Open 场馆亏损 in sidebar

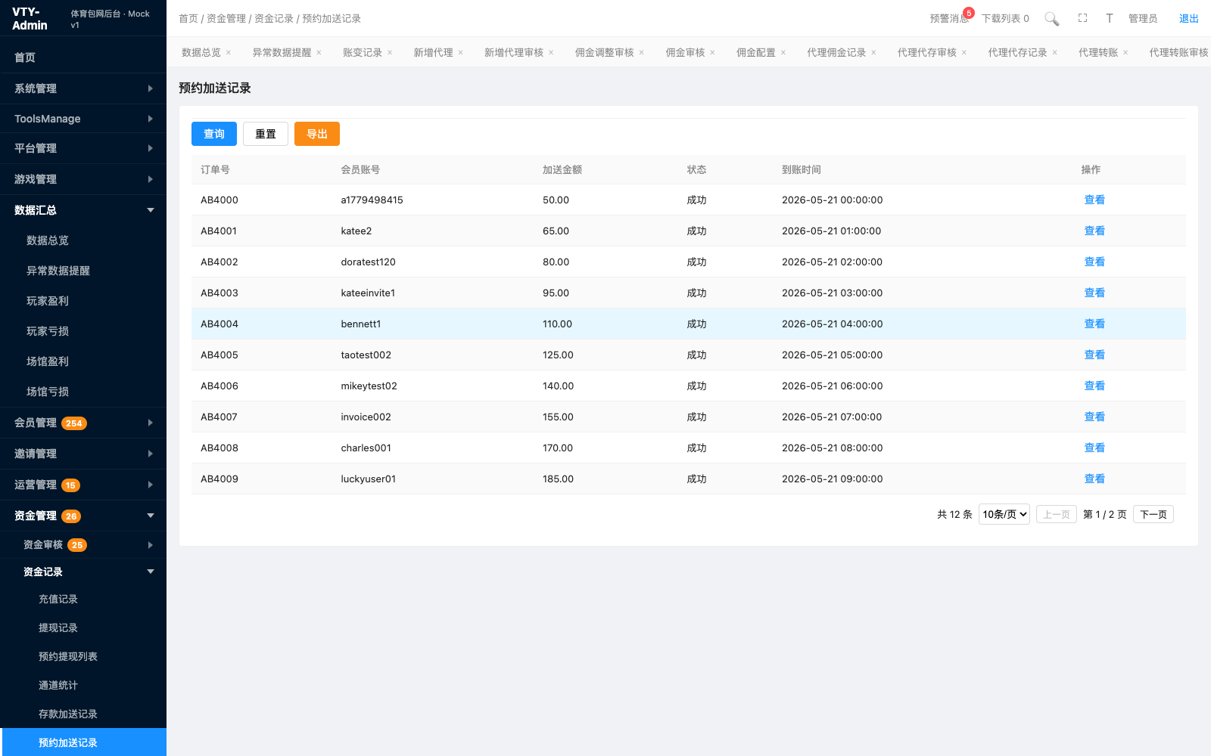(83, 392)
